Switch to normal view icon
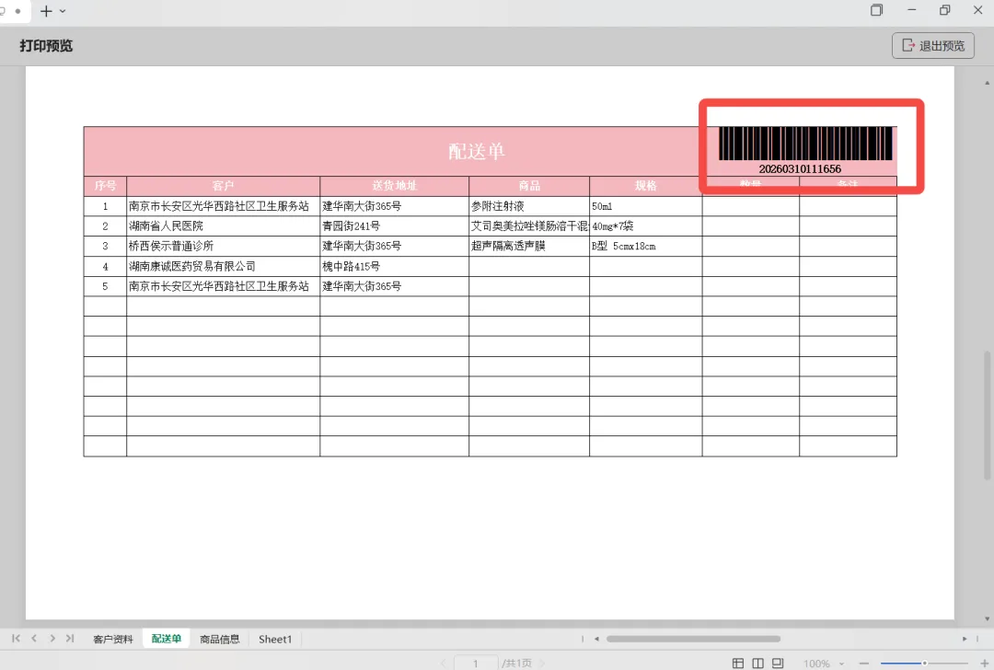 coord(738,663)
